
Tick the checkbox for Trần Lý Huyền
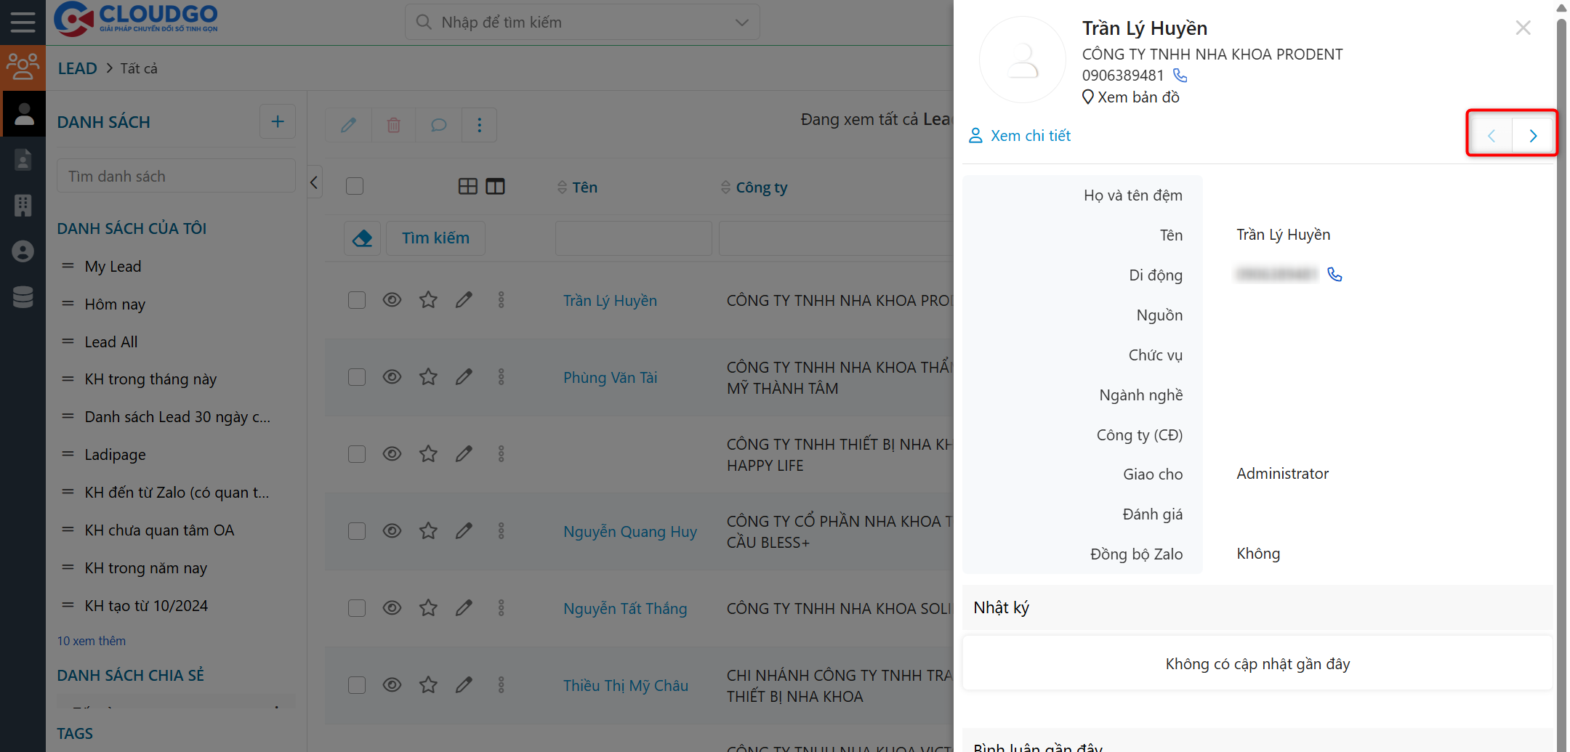click(x=356, y=300)
